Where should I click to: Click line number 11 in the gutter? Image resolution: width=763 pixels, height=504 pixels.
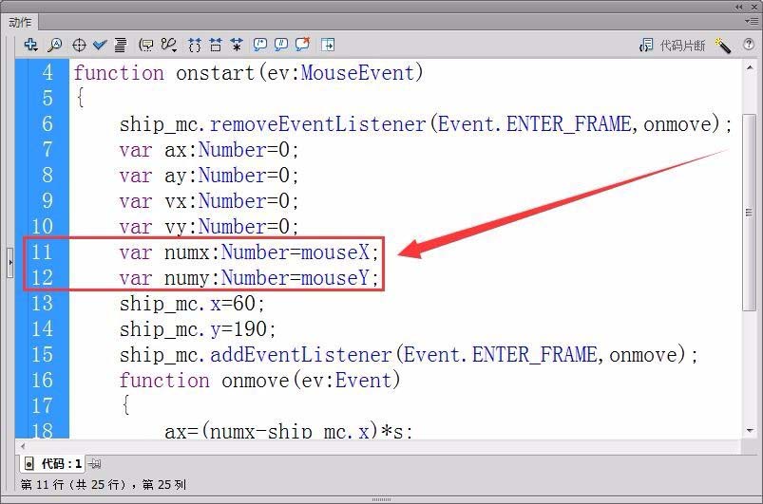pyautogui.click(x=42, y=252)
